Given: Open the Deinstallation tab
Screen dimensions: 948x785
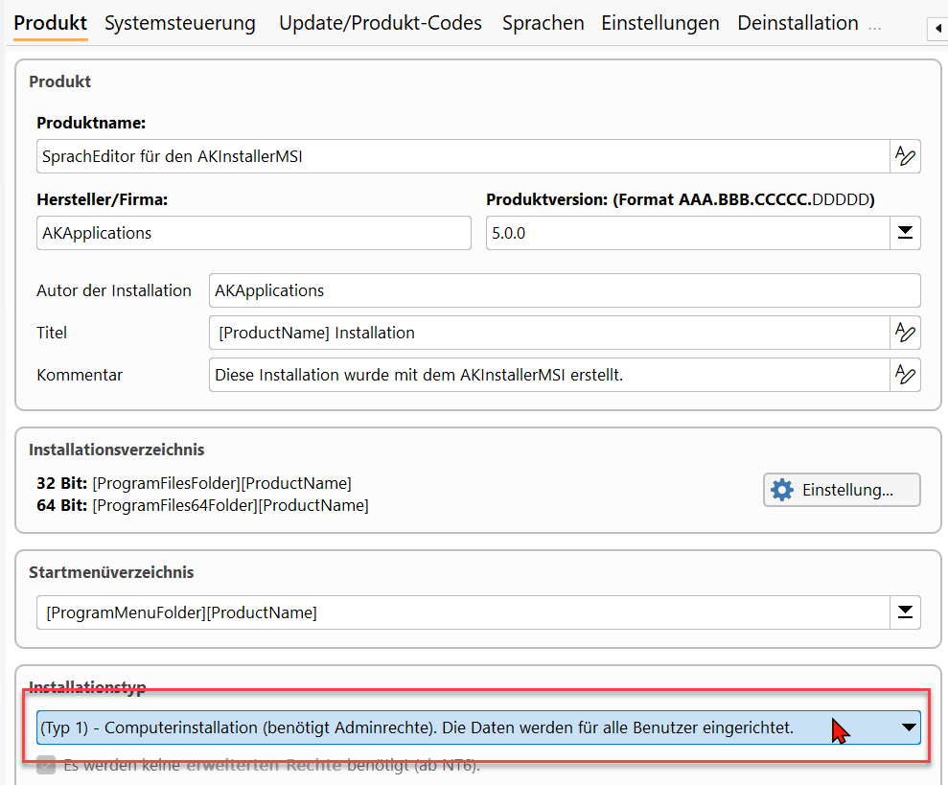Looking at the screenshot, I should 798,23.
